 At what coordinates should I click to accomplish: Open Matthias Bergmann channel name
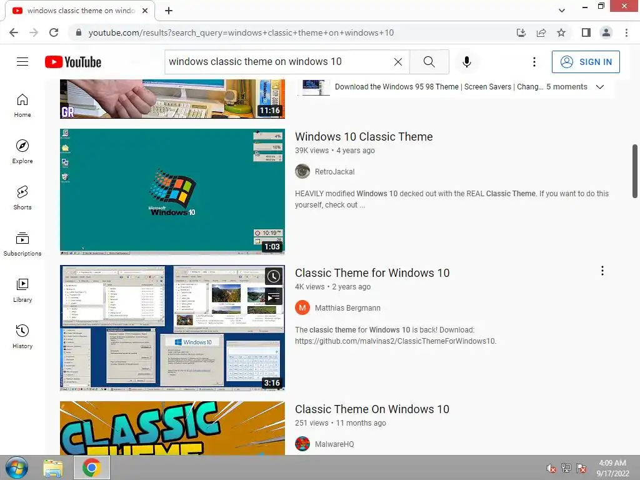(x=347, y=308)
